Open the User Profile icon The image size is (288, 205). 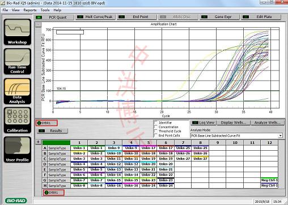(x=17, y=150)
